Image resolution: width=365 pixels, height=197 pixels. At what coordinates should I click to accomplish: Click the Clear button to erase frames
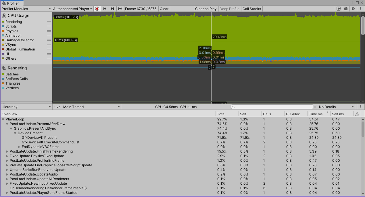pyautogui.click(x=164, y=9)
